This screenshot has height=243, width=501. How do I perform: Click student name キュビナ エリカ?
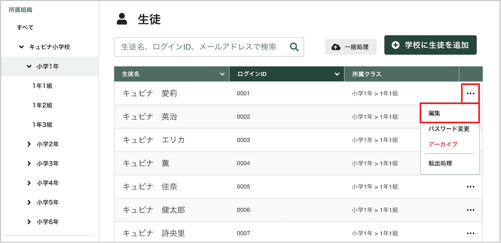click(x=154, y=140)
